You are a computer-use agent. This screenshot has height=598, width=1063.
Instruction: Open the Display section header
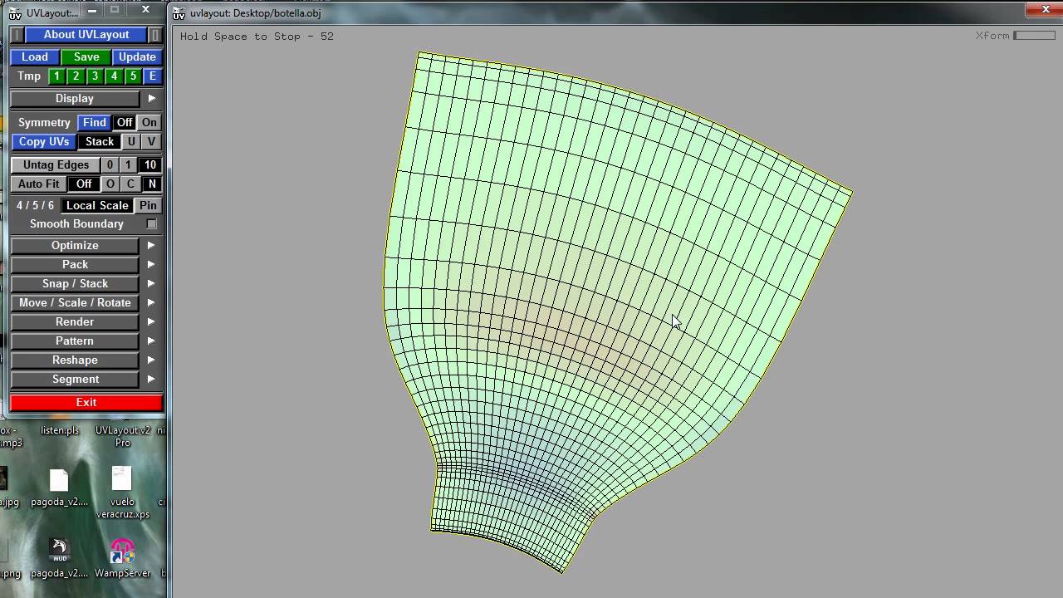coord(75,98)
